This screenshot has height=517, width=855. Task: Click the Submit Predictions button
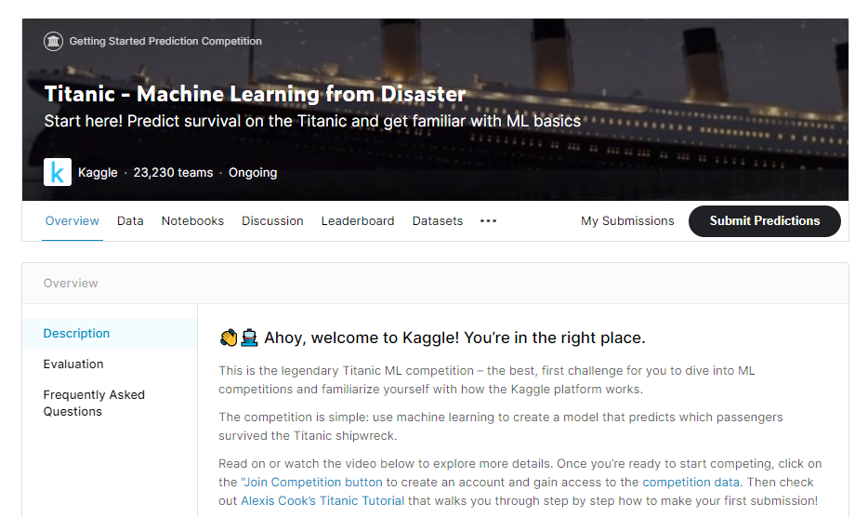tap(765, 221)
